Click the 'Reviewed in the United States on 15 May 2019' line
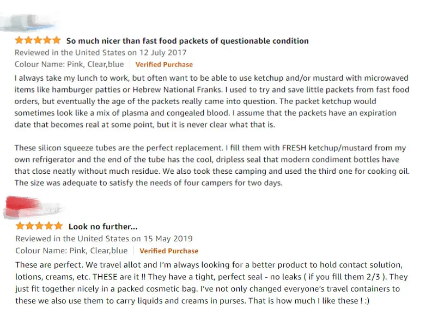Image resolution: width=432 pixels, height=322 pixels. (x=104, y=239)
